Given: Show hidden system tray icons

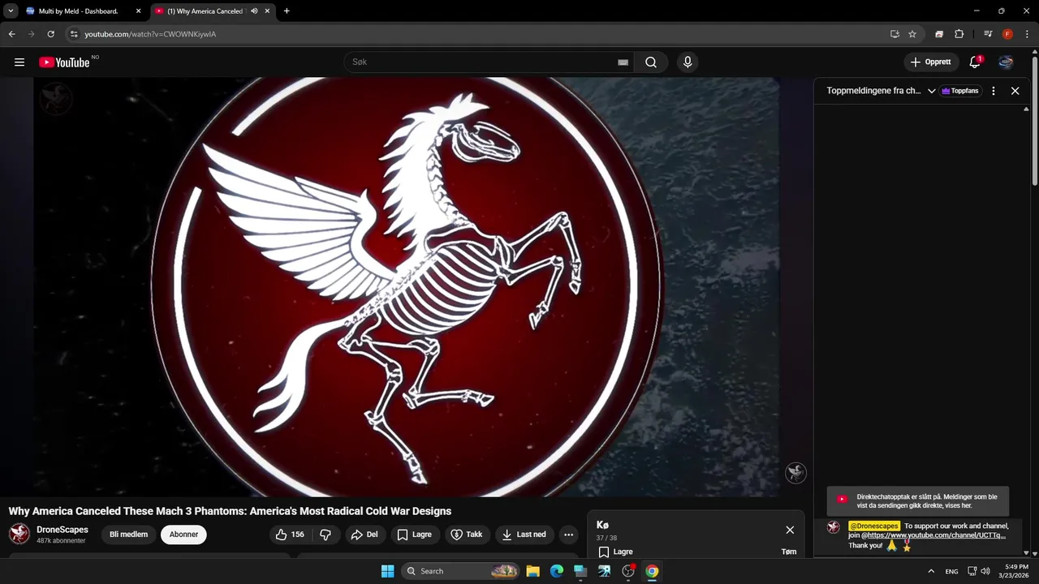Looking at the screenshot, I should (931, 571).
